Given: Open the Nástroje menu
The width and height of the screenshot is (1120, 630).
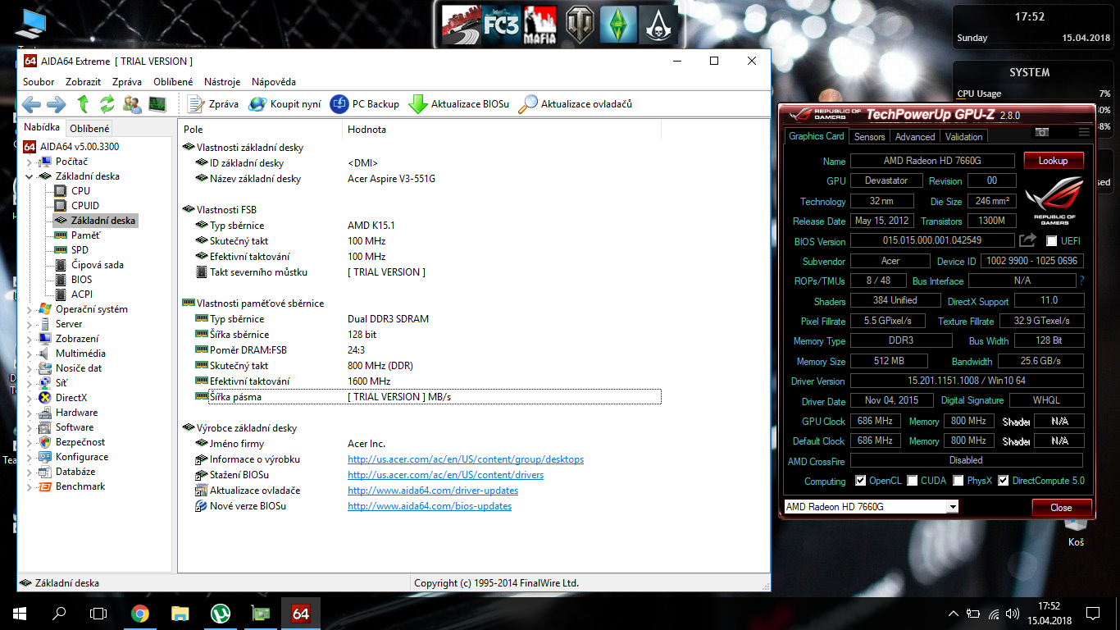Looking at the screenshot, I should tap(222, 82).
